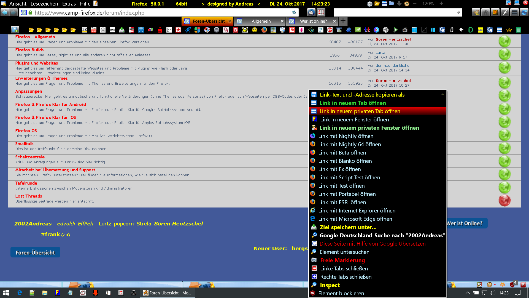Open a new tab with plus button
This screenshot has width=529, height=298.
click(343, 21)
